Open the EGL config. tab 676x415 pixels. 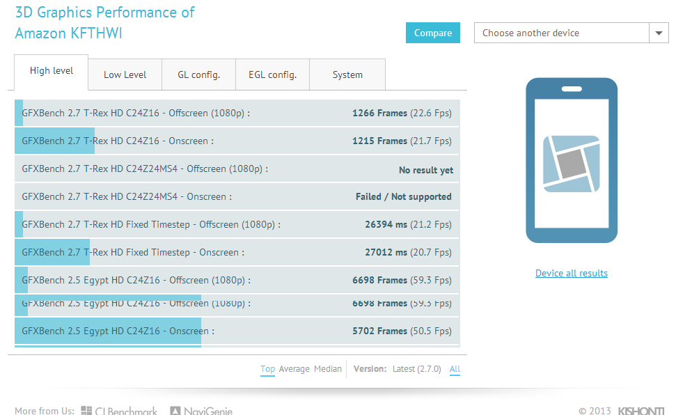[272, 75]
